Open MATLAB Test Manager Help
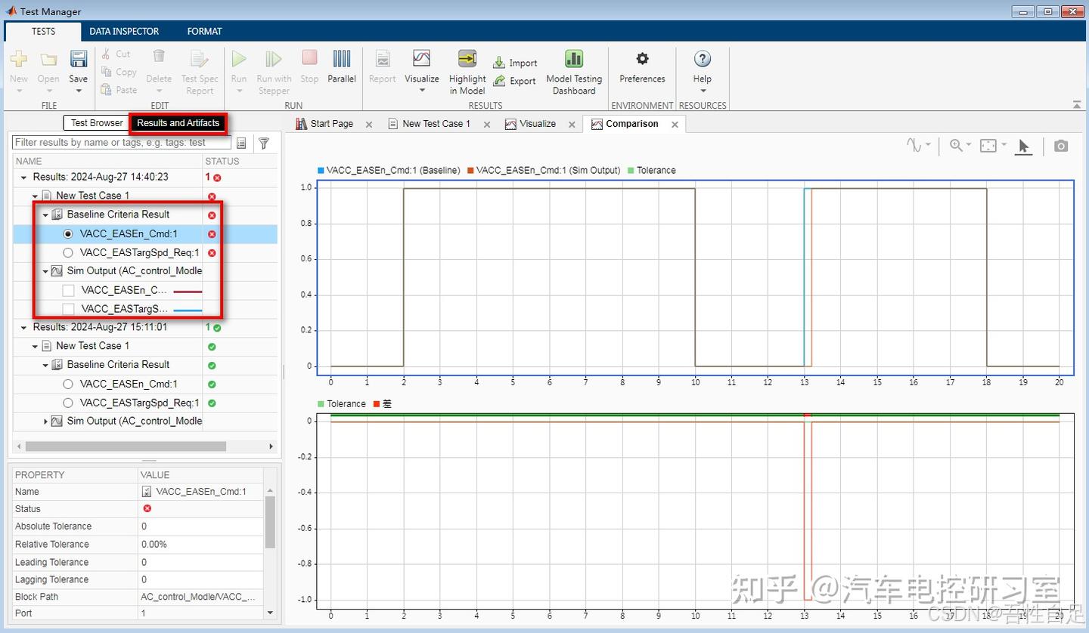Image resolution: width=1089 pixels, height=633 pixels. point(702,68)
